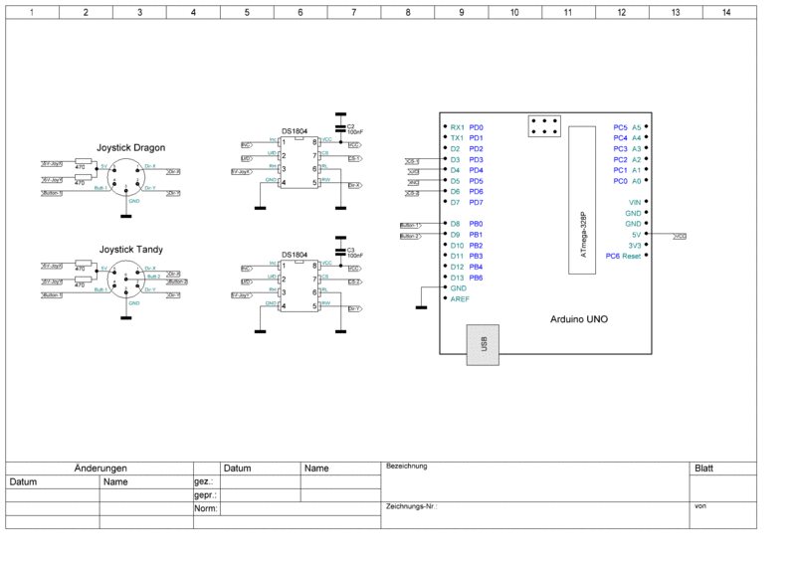Screen dimensions: 796x563
Task: Select the D4 pin label
Action: tap(455, 170)
